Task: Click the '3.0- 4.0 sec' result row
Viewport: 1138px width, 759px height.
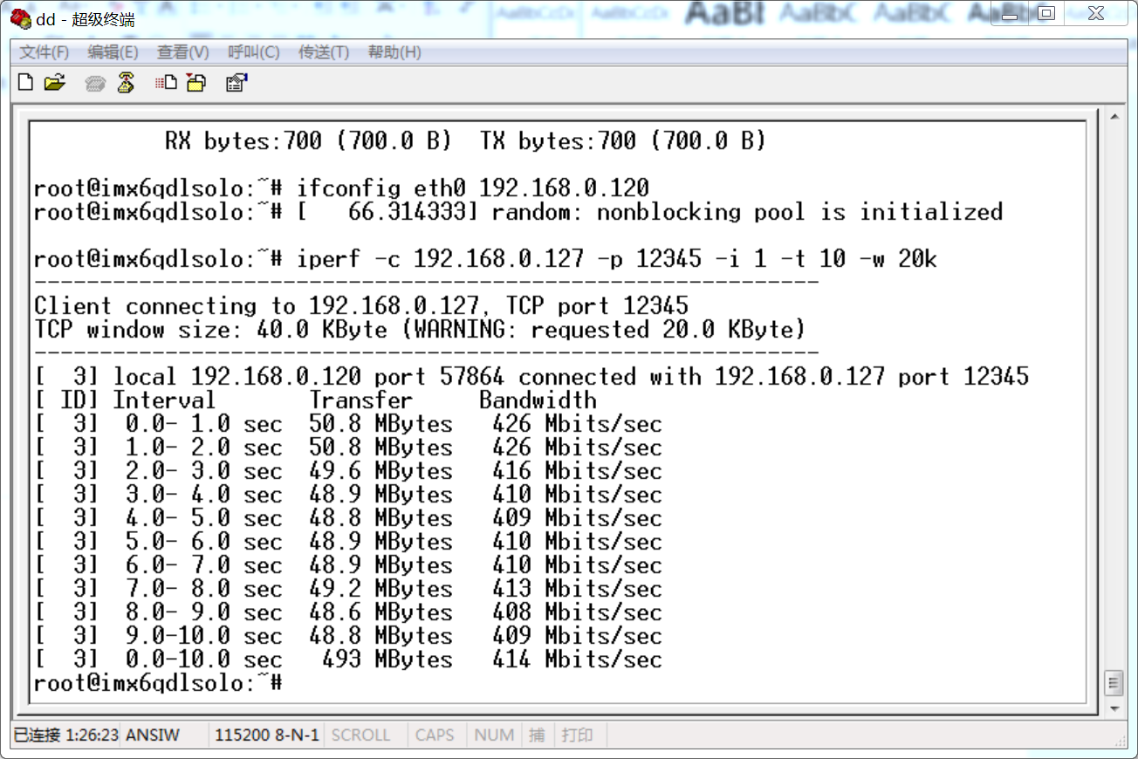Action: (x=348, y=495)
